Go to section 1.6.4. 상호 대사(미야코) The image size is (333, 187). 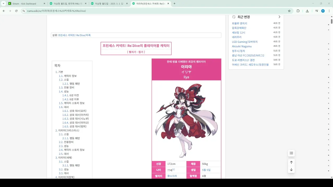tap(75, 123)
